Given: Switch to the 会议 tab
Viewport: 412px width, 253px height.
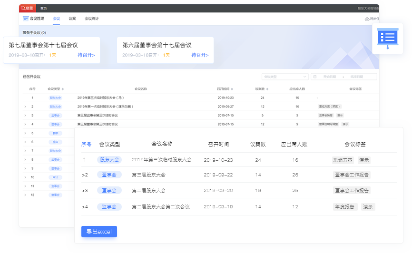Looking at the screenshot, I should [x=56, y=19].
